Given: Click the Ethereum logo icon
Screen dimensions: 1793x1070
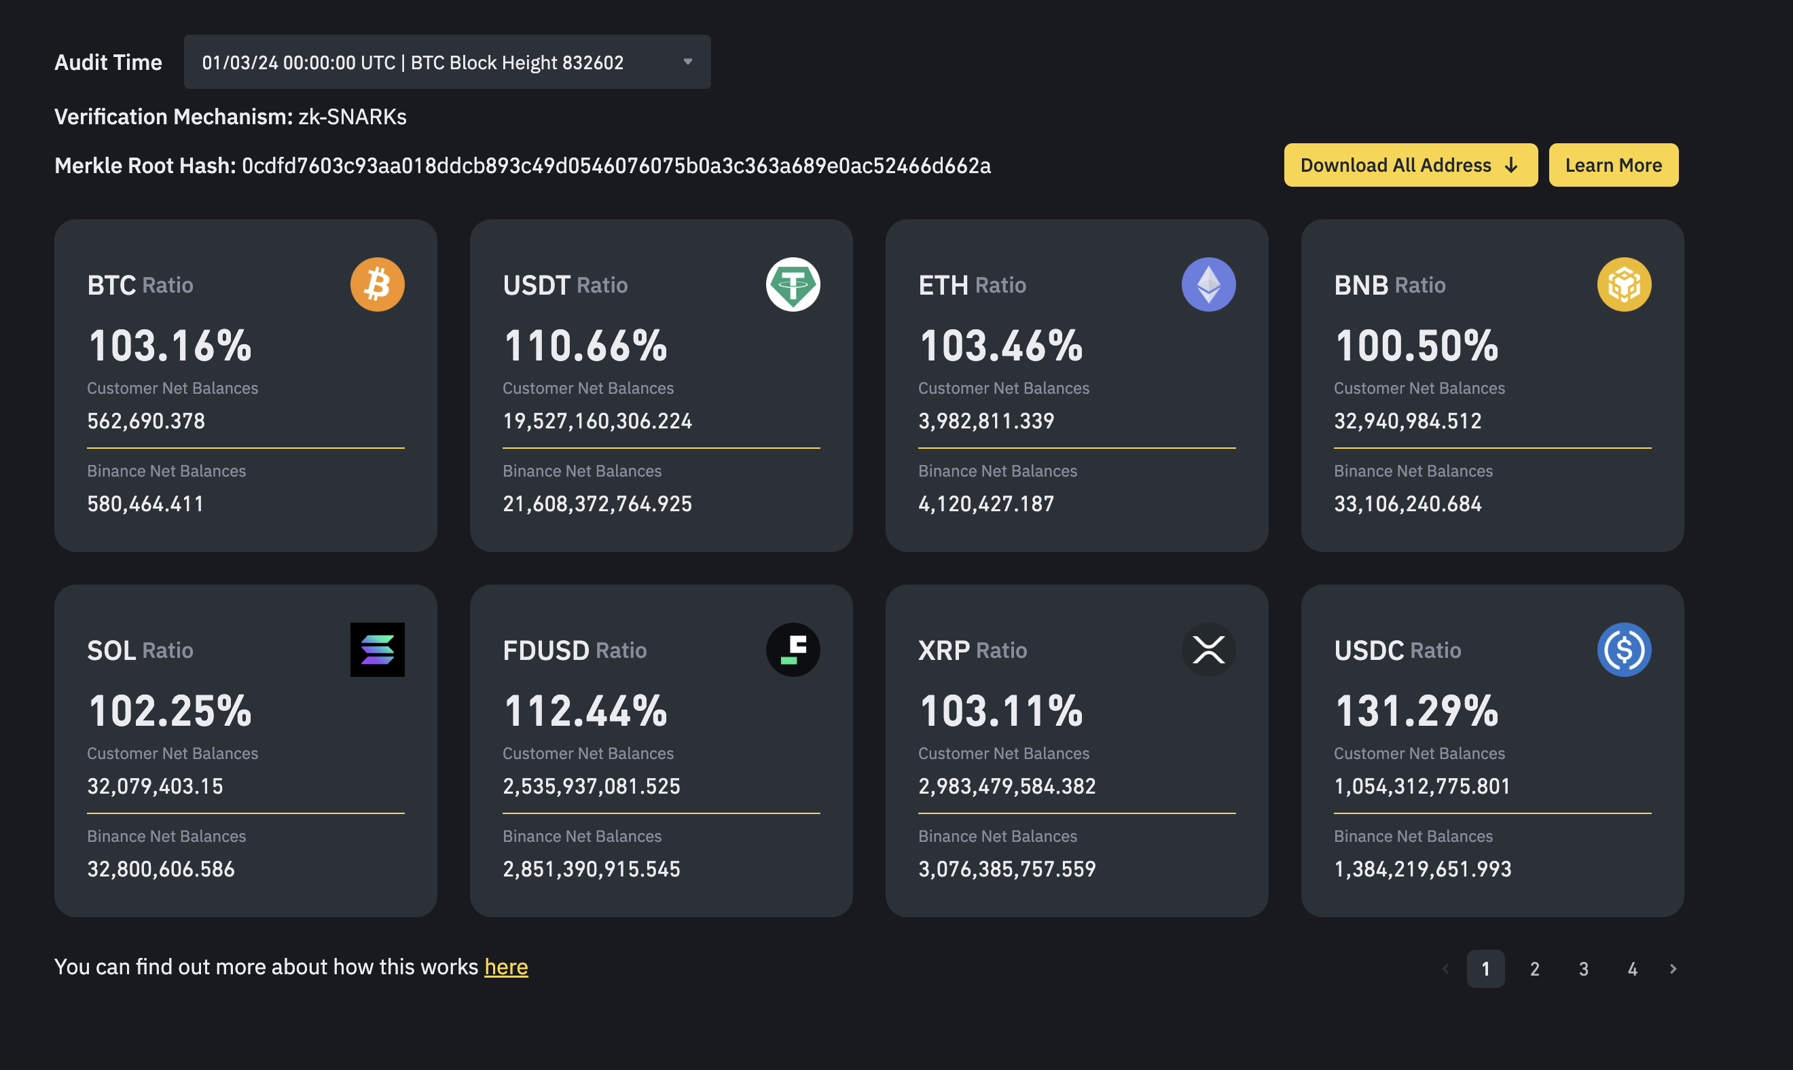Looking at the screenshot, I should pyautogui.click(x=1208, y=284).
